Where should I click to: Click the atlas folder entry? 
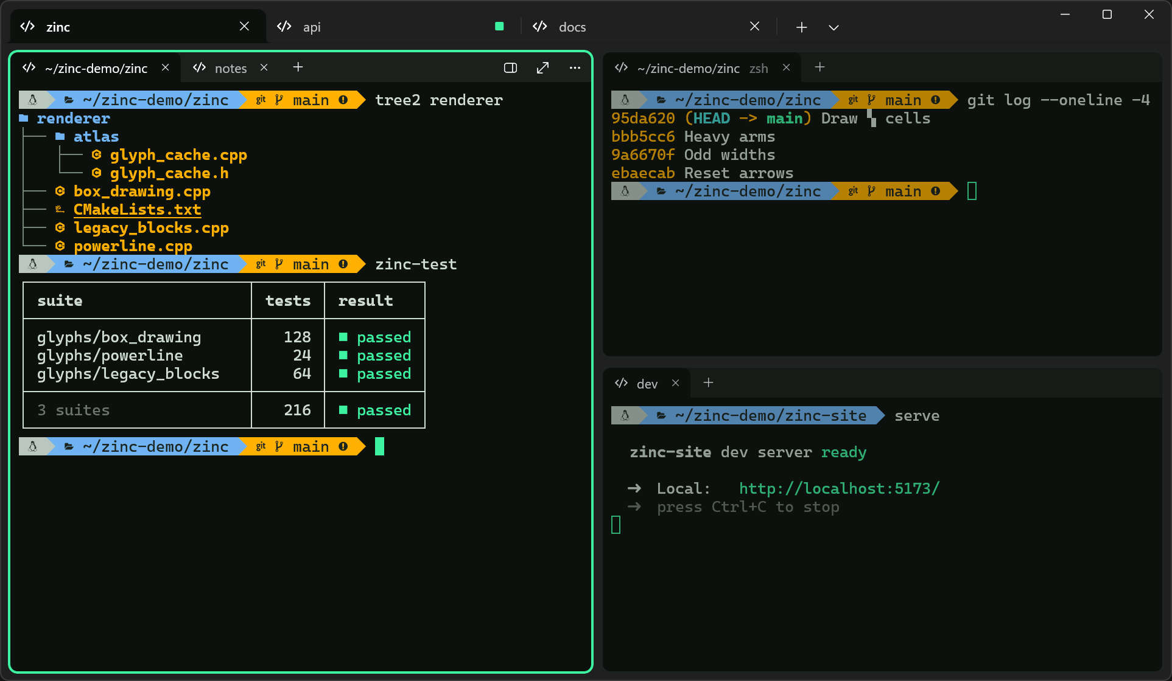click(x=96, y=136)
